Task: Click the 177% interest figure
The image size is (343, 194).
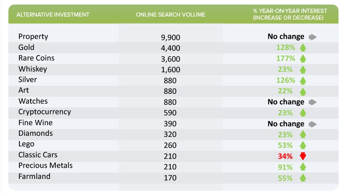Action: tap(286, 58)
